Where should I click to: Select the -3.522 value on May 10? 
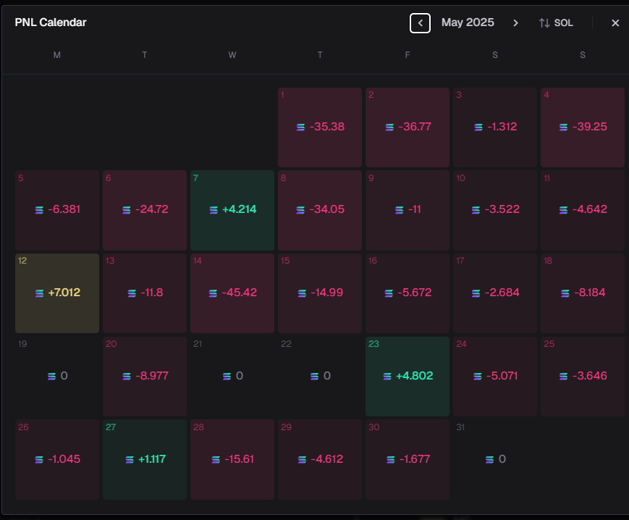pos(502,209)
